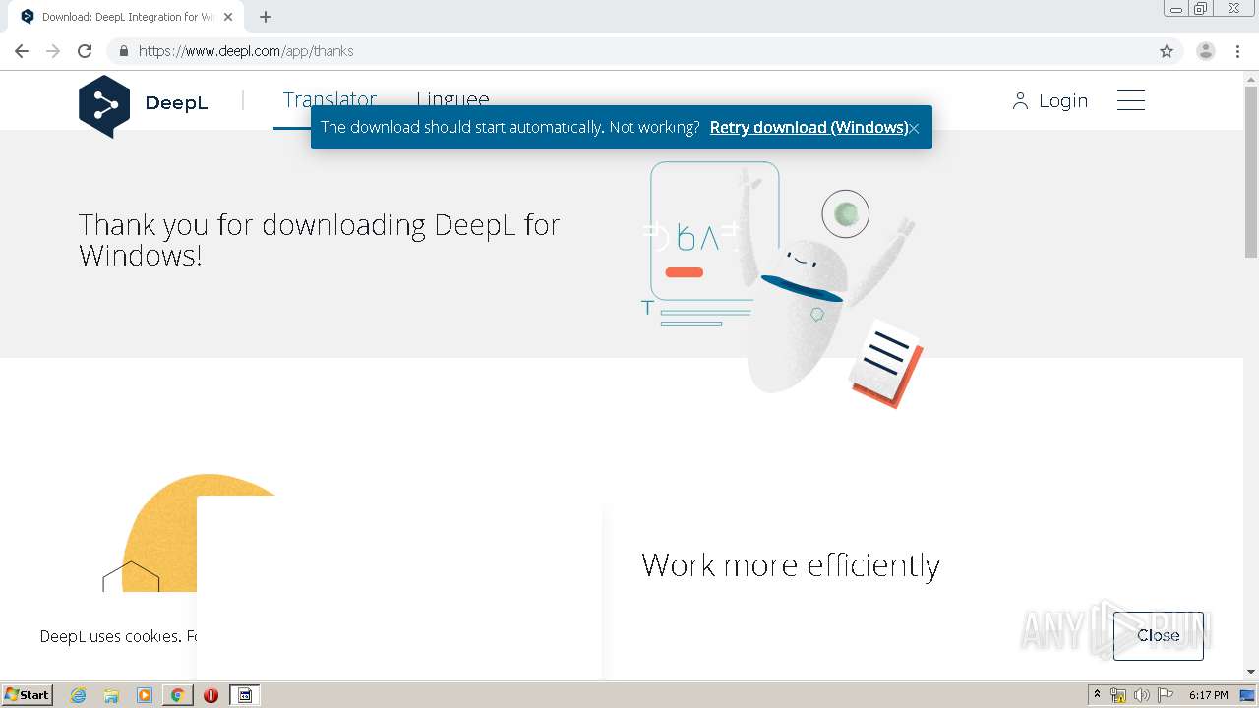Open the red Opera taskbar icon
Screen dimensions: 1259x708
(210, 695)
